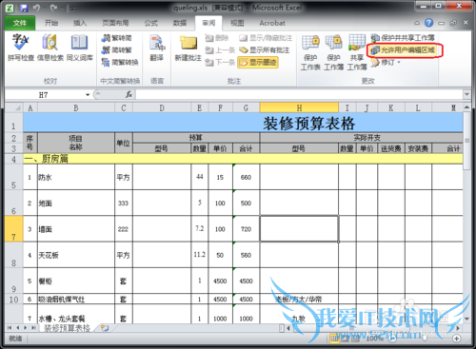This screenshot has height=349, width=476.
Task: Switch to Normal view status icon
Action: click(x=334, y=339)
